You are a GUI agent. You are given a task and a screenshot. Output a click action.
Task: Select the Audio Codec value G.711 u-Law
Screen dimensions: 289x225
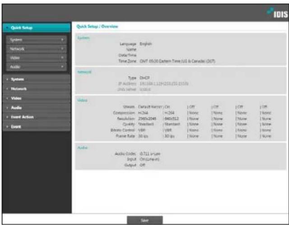coord(150,154)
